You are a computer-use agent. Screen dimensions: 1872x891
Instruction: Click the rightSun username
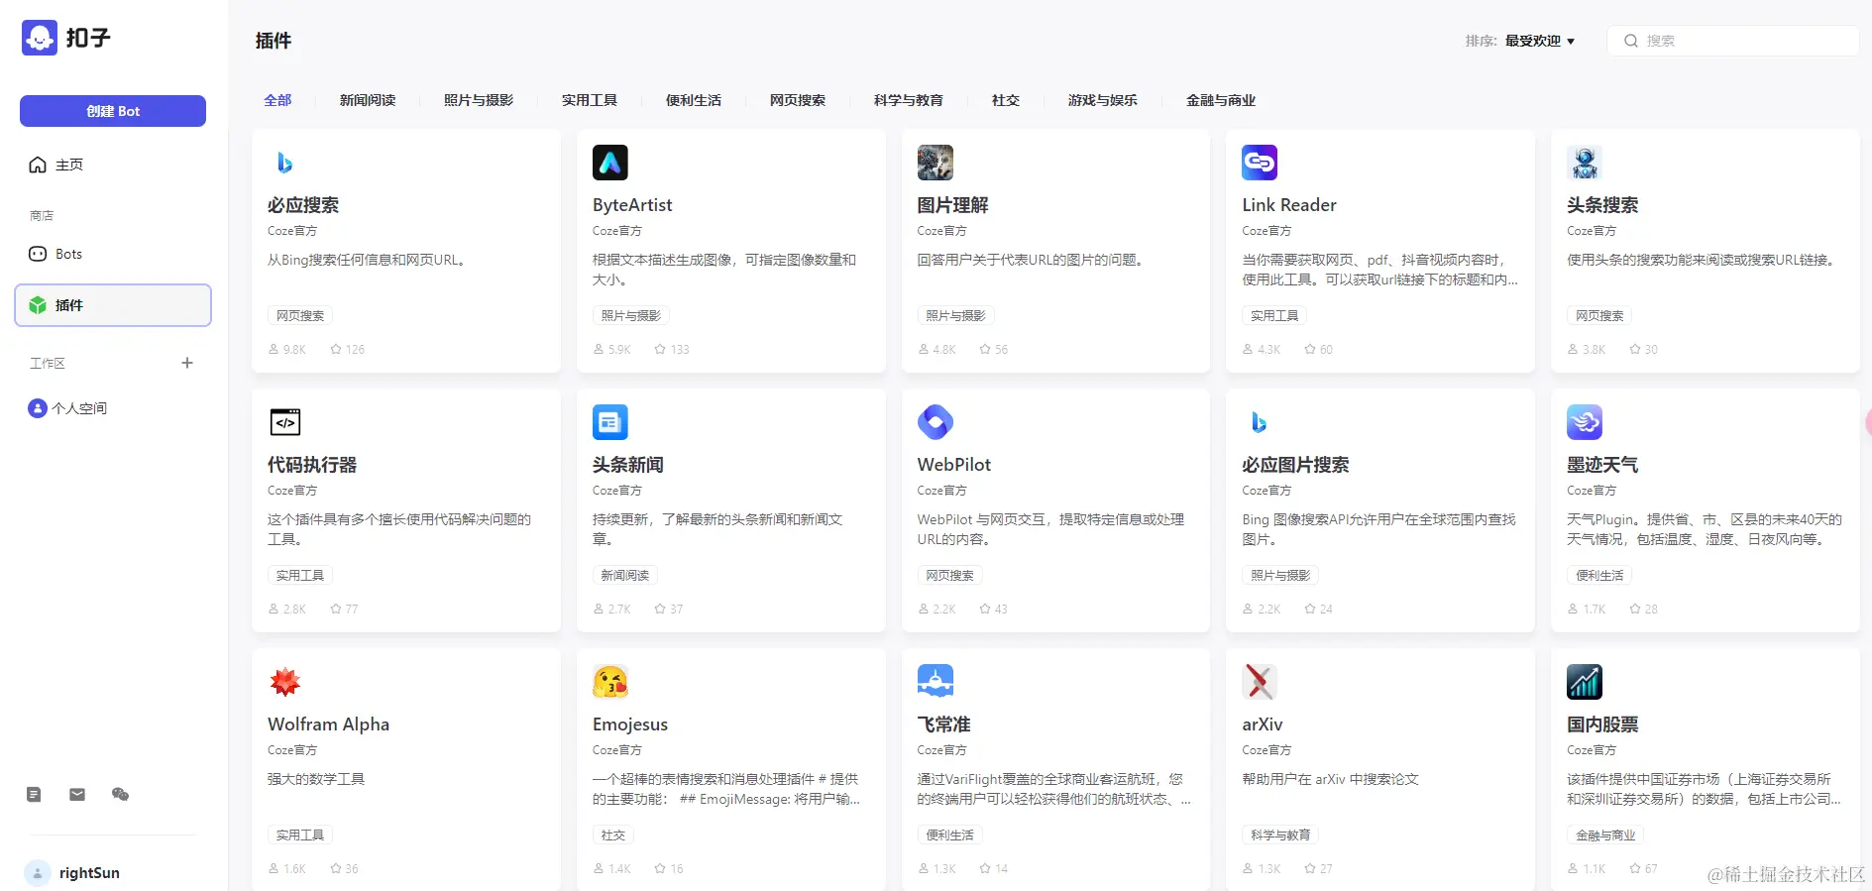89,873
